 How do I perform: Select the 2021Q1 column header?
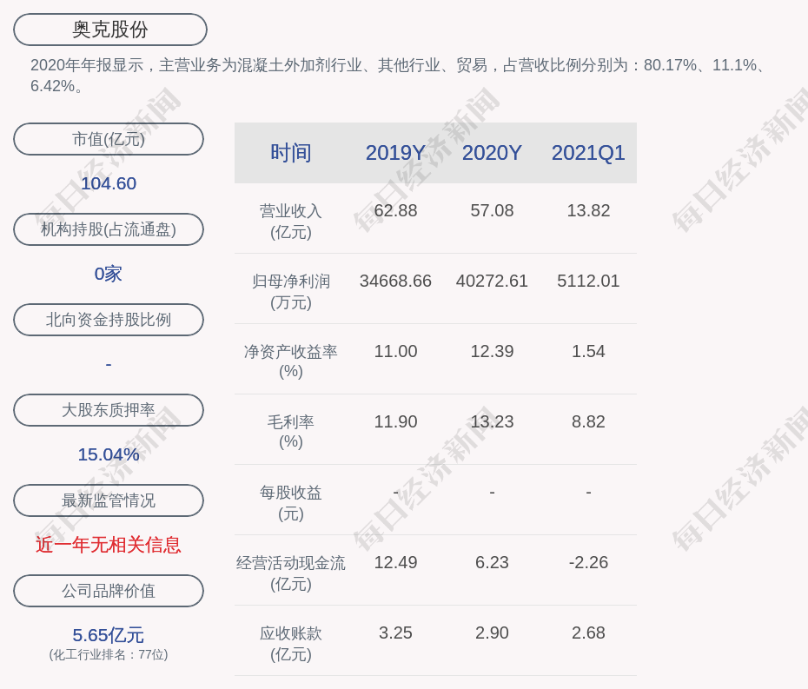[x=588, y=153]
